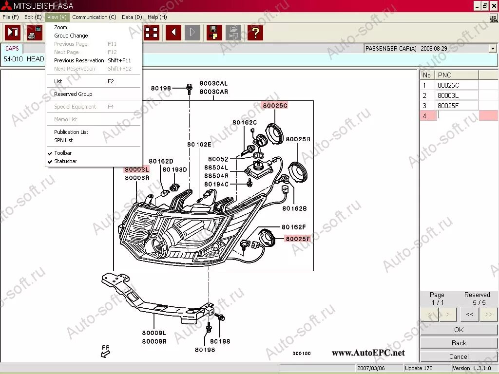Viewport: 499px width, 374px height.
Task: Click the highlighted 80025C label in the diagram
Action: pos(275,106)
